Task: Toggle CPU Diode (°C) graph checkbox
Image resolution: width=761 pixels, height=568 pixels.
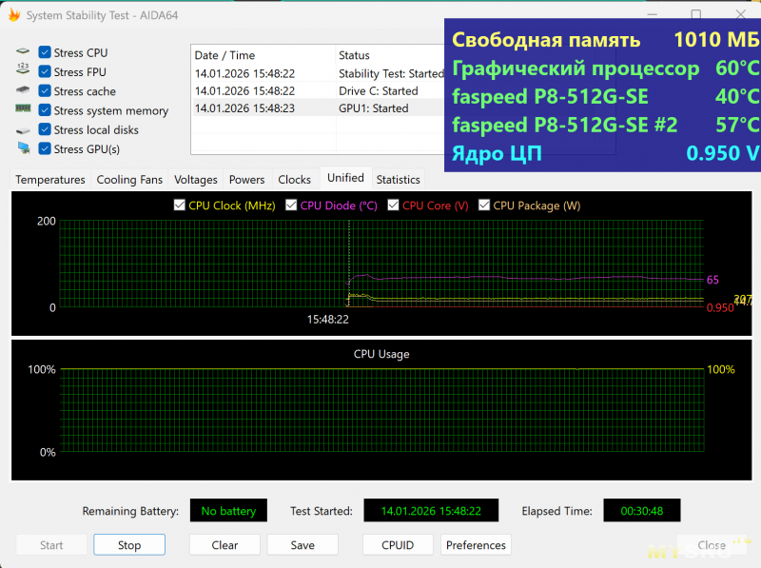Action: pyautogui.click(x=291, y=206)
